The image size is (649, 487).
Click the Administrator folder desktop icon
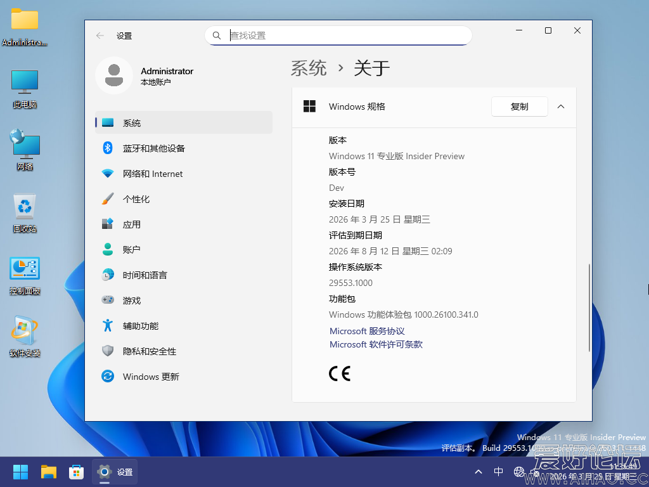point(25,27)
